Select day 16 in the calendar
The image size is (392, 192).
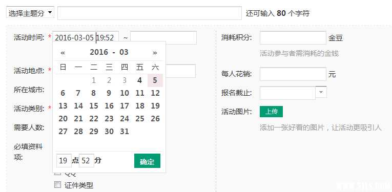[x=109, y=106]
